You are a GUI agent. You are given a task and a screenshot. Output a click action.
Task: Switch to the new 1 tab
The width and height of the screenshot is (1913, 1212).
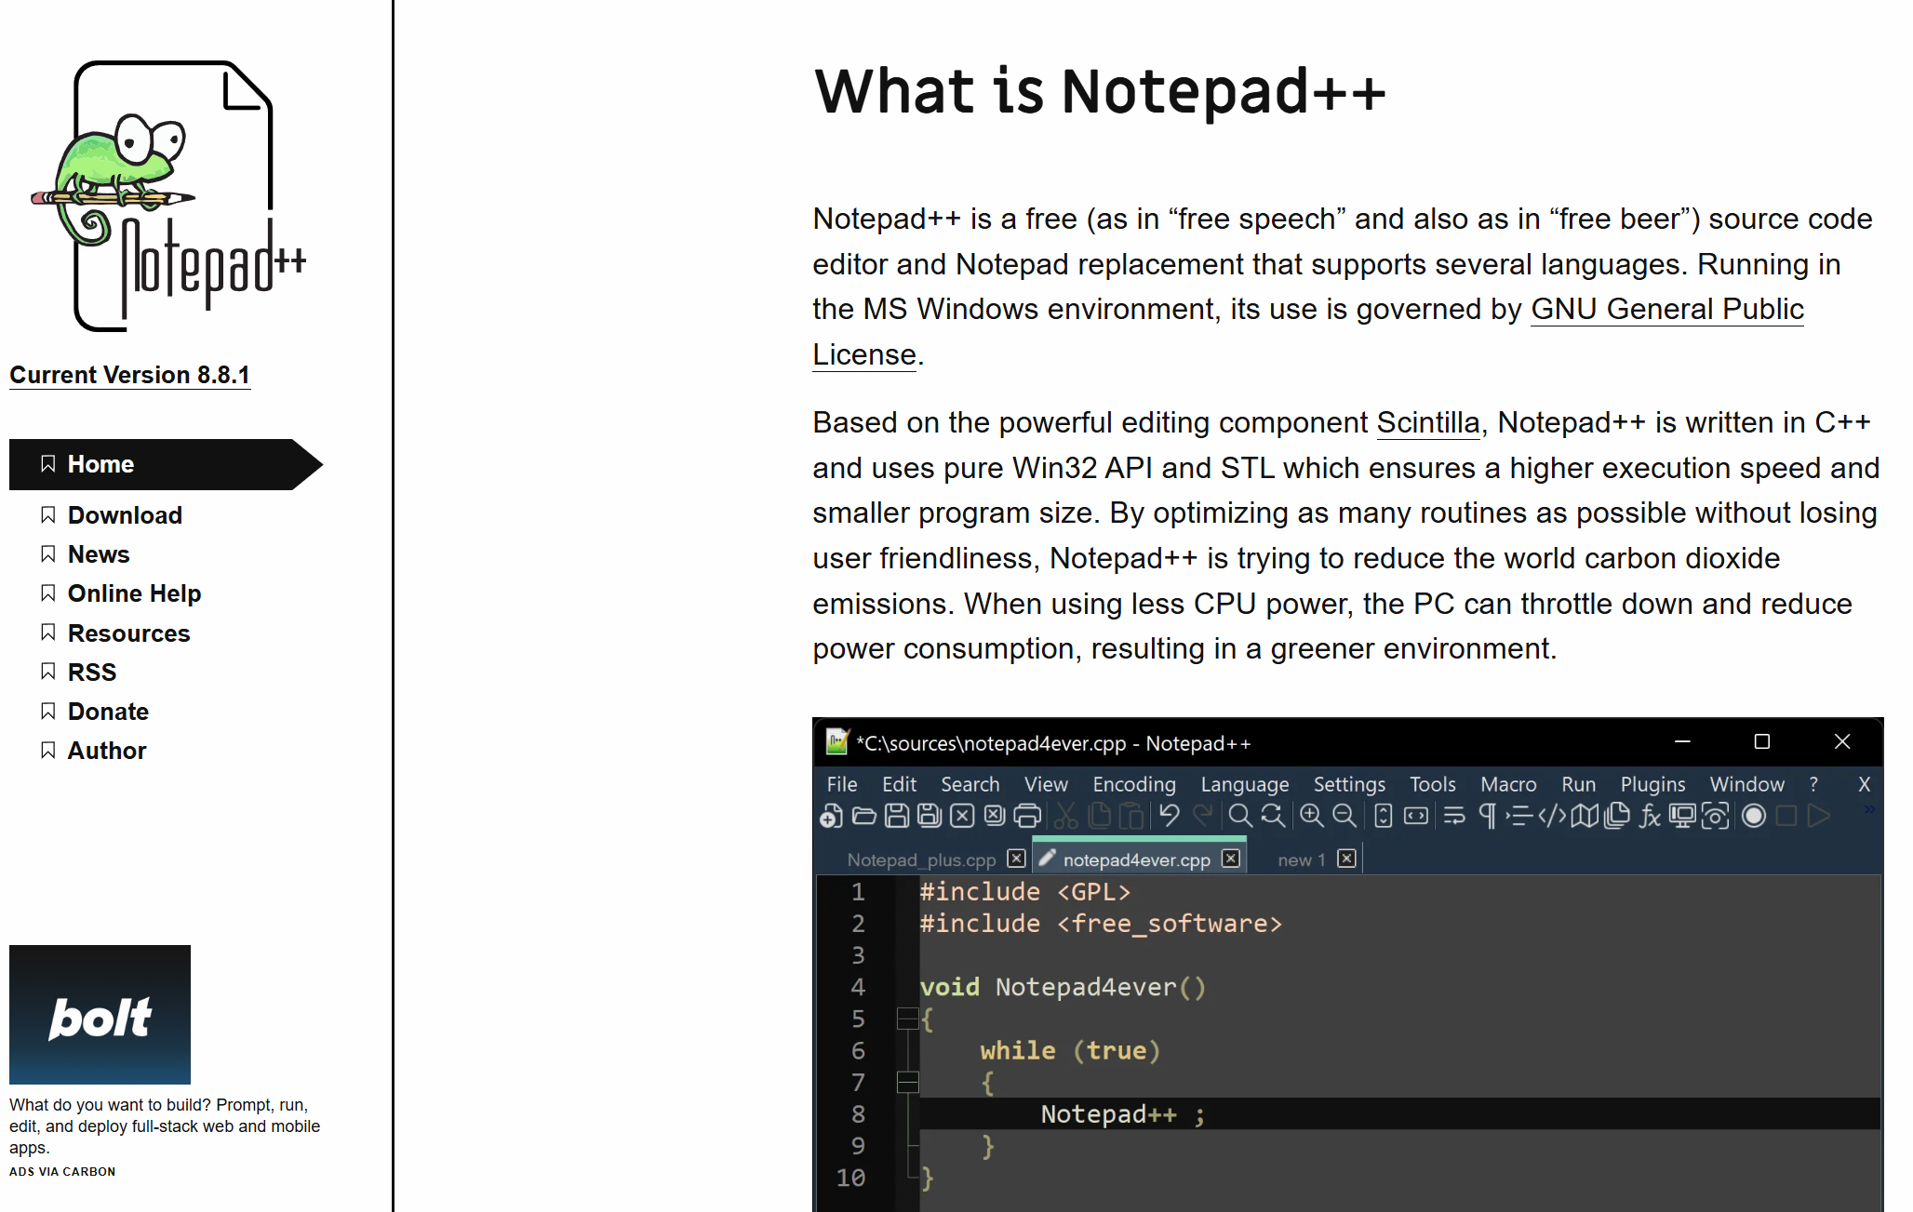(1301, 859)
